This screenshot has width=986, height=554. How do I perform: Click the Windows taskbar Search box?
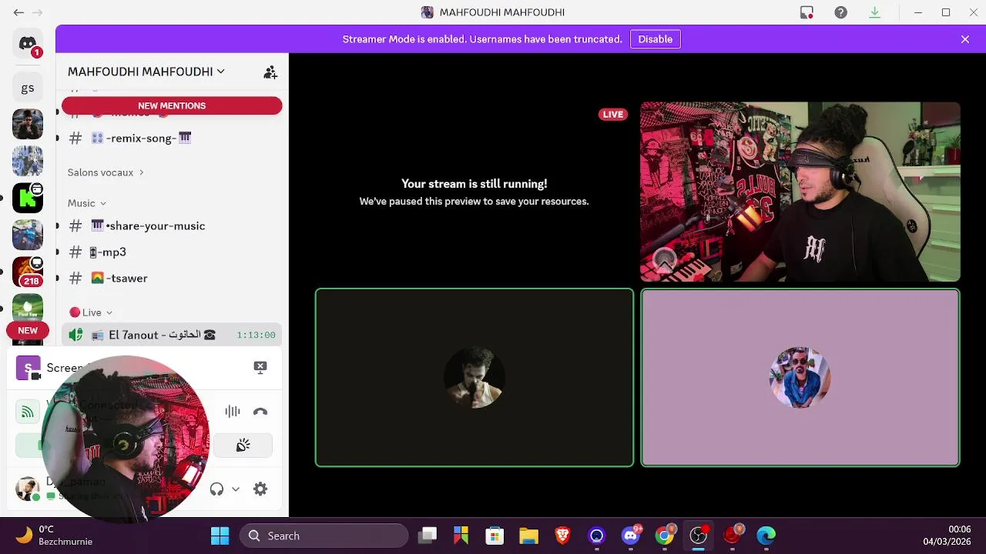pyautogui.click(x=324, y=536)
